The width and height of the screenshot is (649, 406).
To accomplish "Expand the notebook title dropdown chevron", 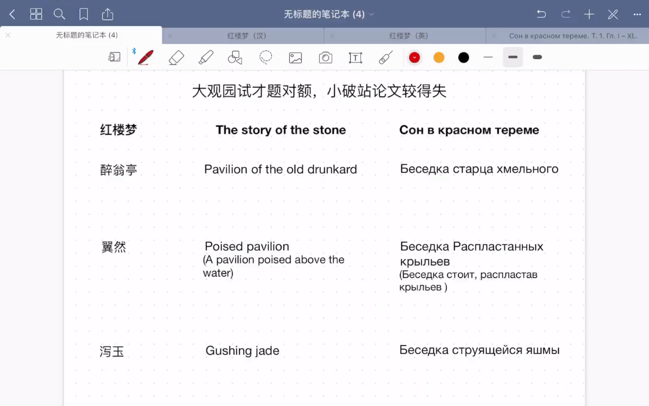I will 372,14.
